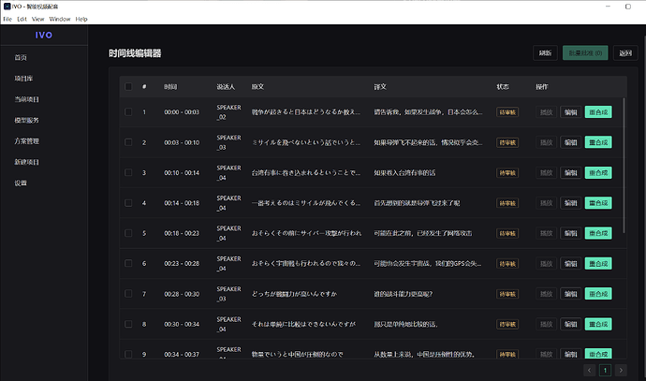Re-synthesize row 3 with 重合成
Screen dimensions: 646x381
tap(598, 172)
